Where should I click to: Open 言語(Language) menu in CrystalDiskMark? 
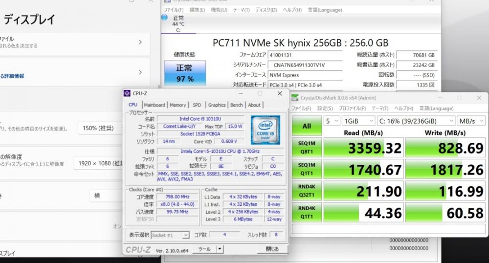(x=436, y=109)
